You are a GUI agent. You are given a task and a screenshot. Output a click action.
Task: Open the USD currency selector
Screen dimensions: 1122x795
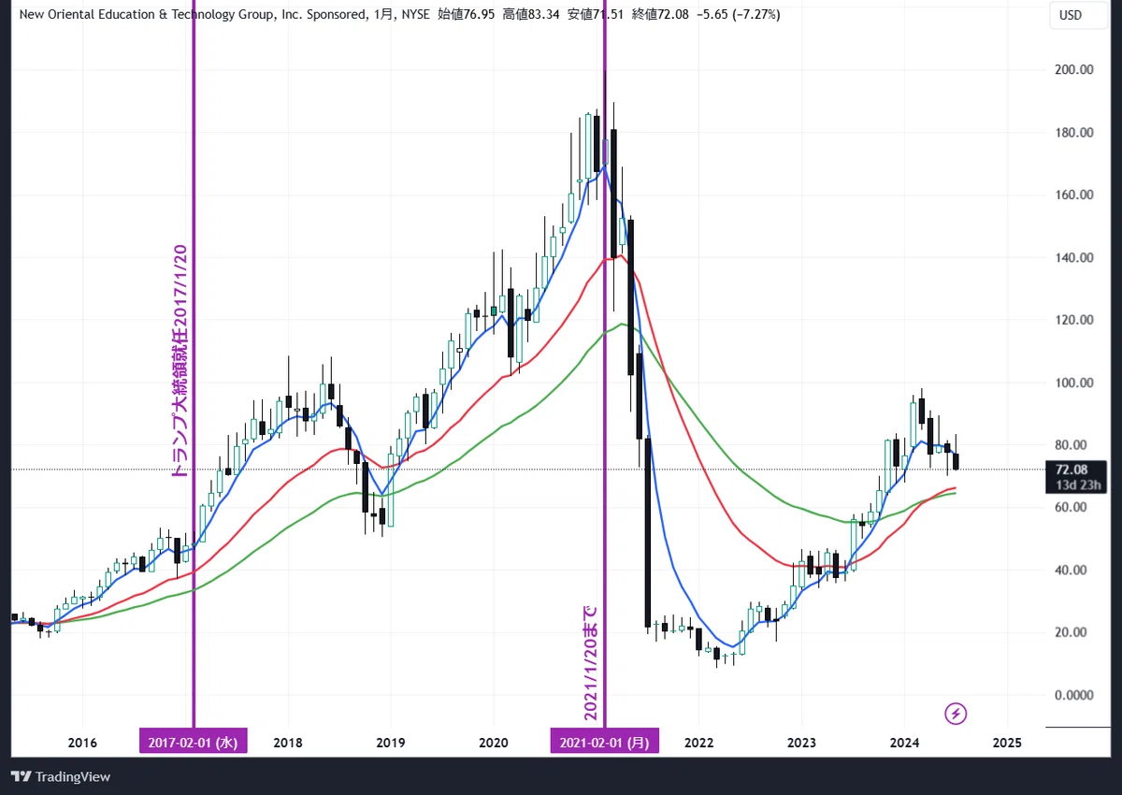click(x=1070, y=15)
